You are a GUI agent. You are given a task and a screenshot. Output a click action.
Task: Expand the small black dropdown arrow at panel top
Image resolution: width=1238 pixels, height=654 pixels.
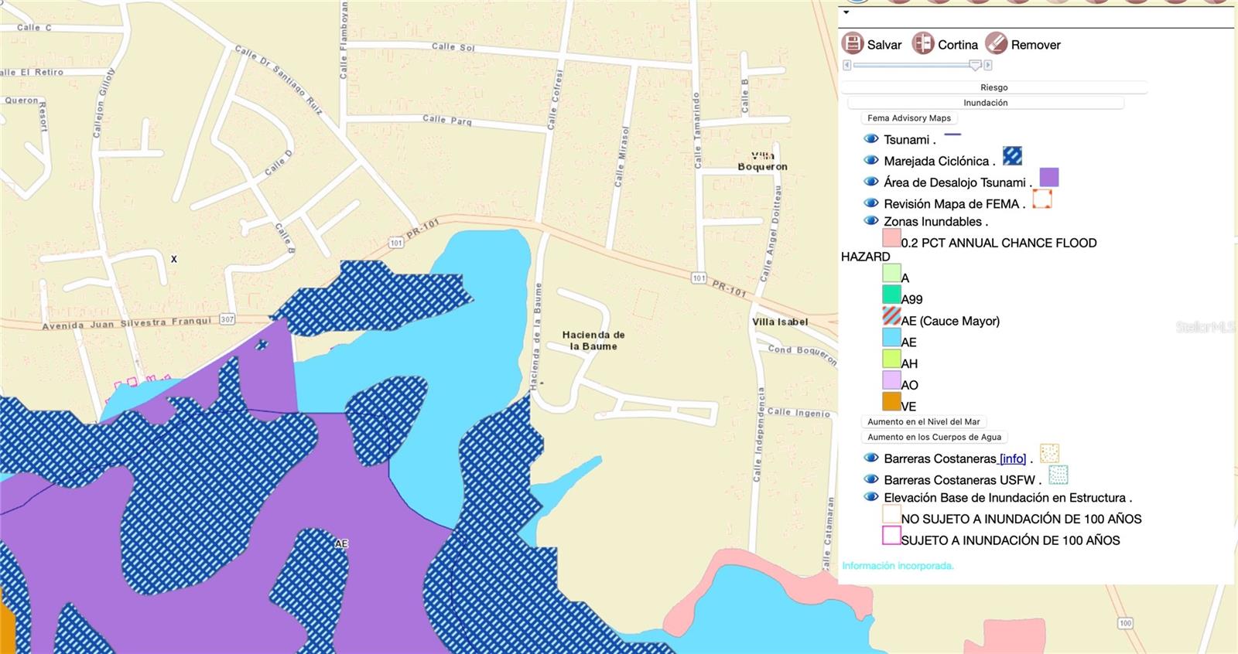(x=846, y=12)
